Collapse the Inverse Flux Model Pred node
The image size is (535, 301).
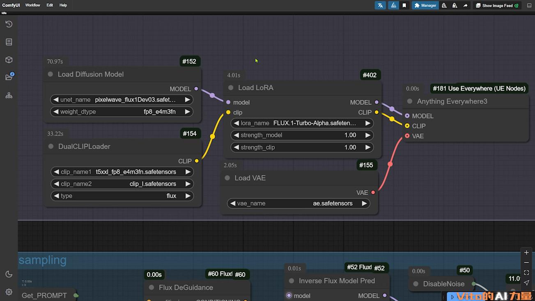click(x=292, y=281)
